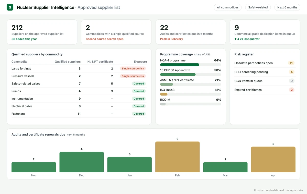Click Covered badge for Safety-related valves
Image resolution: width=307 pixels, height=194 pixels.
click(x=139, y=83)
